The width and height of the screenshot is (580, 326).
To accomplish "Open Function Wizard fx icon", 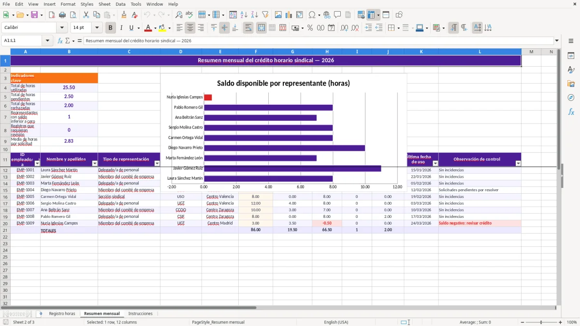I will pyautogui.click(x=60, y=41).
